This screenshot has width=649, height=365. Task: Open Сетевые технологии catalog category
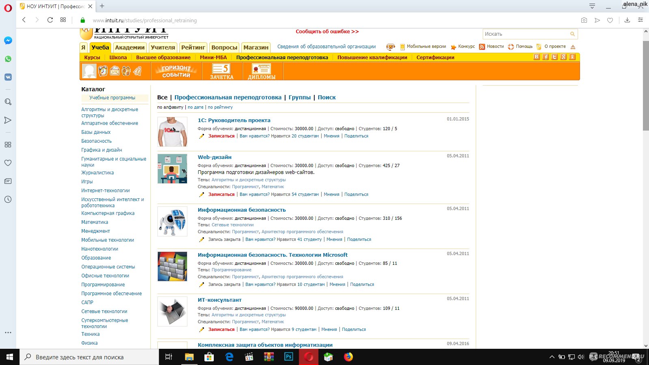coord(104,311)
